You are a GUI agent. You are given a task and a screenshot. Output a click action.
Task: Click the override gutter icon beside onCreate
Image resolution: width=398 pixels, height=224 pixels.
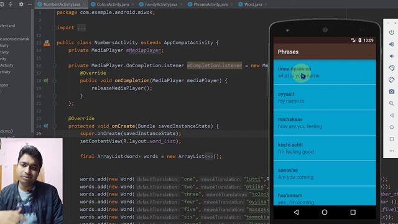45,126
